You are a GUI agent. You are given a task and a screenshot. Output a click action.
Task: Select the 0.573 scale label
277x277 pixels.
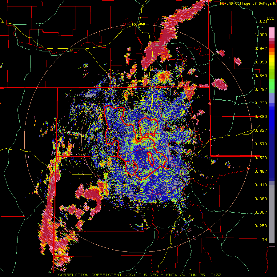261,144
